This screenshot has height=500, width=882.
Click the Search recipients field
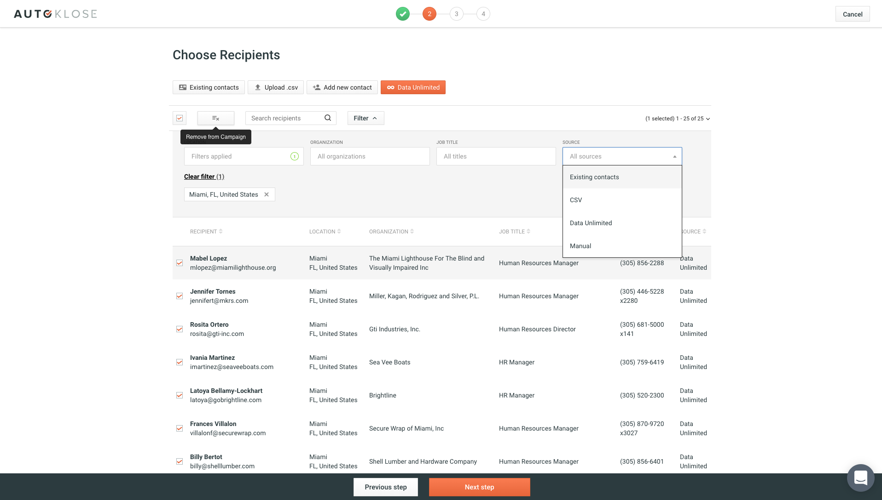click(285, 118)
